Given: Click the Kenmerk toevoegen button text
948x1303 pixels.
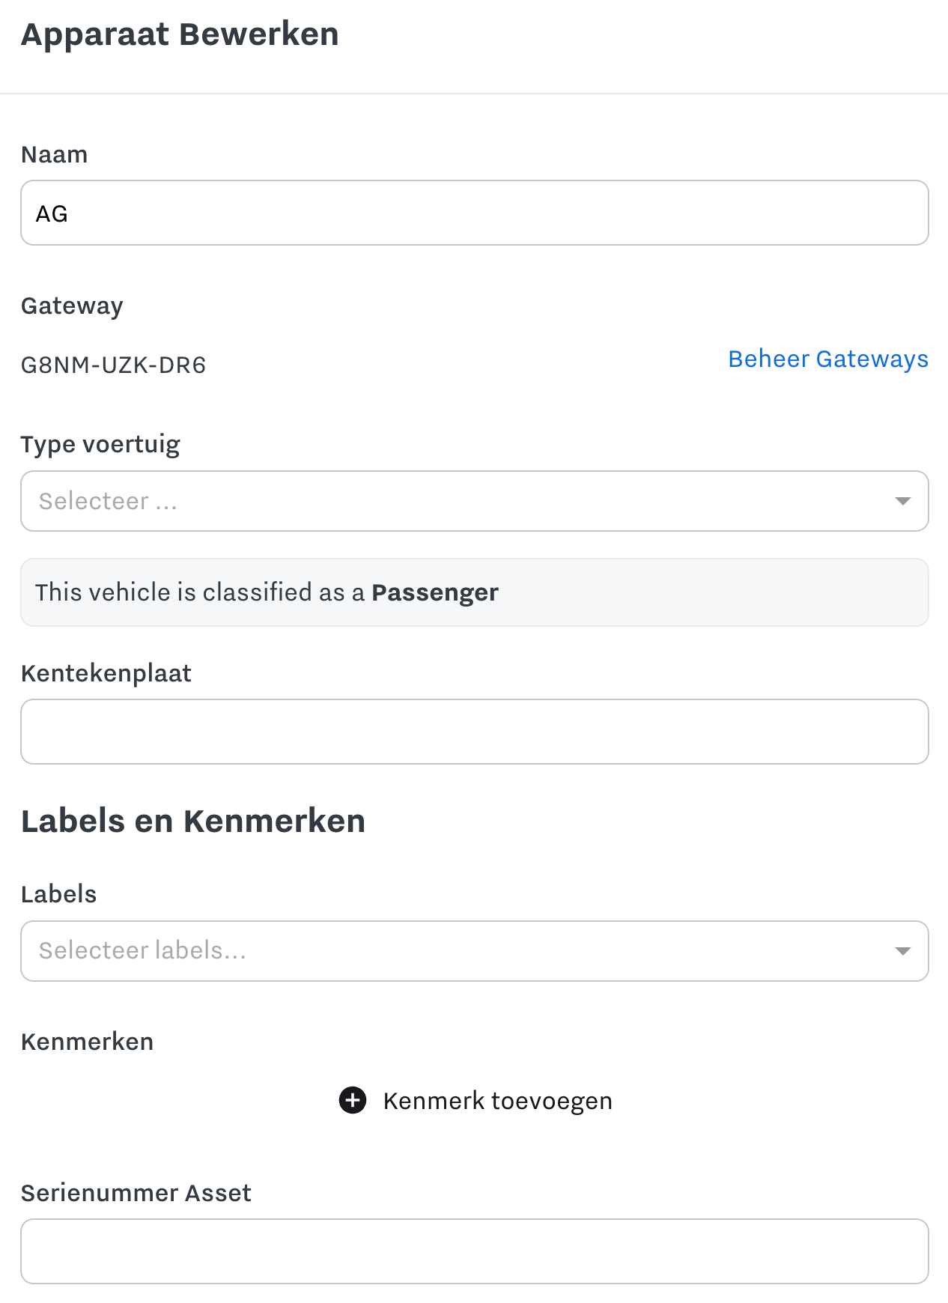Looking at the screenshot, I should (498, 1101).
